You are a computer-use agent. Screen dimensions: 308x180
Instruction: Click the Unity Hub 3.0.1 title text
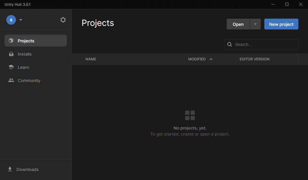click(x=17, y=4)
